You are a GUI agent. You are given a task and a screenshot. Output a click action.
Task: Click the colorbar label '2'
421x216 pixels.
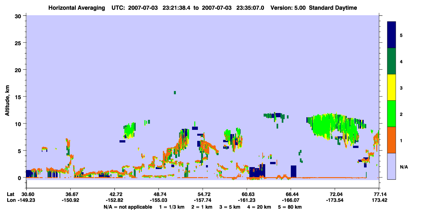(401, 114)
